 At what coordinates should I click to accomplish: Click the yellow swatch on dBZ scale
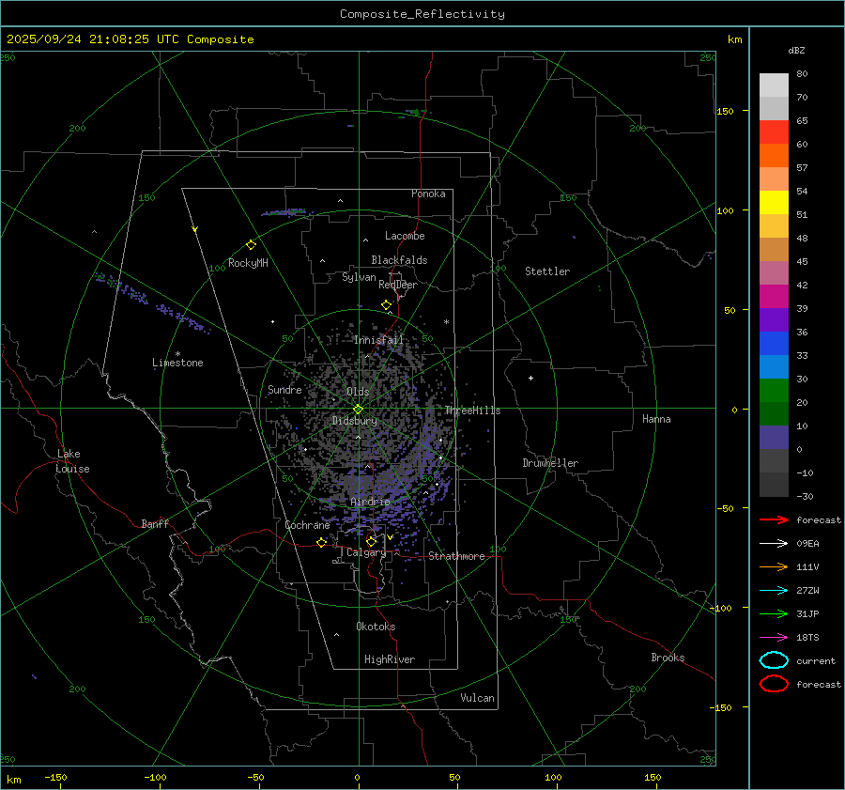(x=774, y=202)
